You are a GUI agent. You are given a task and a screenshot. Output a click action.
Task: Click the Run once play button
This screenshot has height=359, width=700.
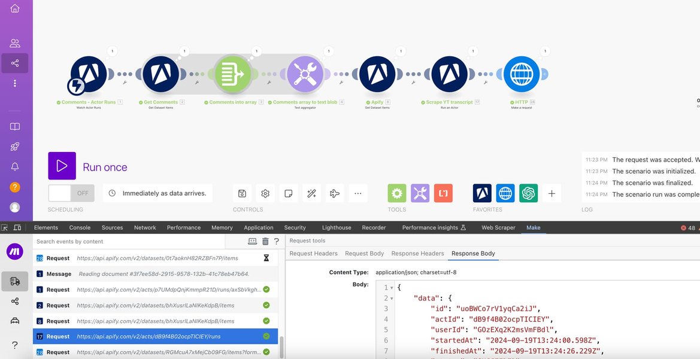[x=62, y=166]
